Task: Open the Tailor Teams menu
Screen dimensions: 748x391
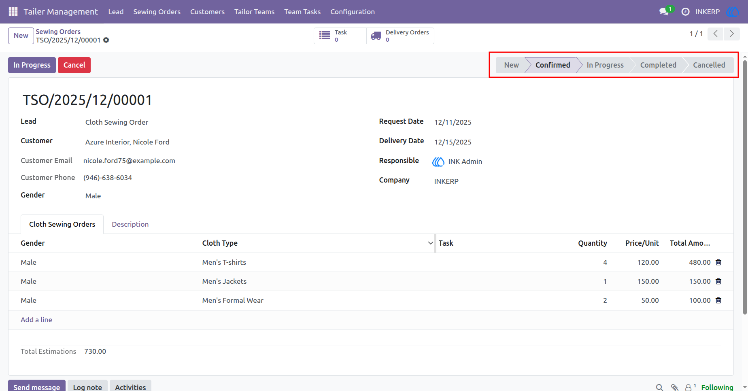Action: point(254,12)
